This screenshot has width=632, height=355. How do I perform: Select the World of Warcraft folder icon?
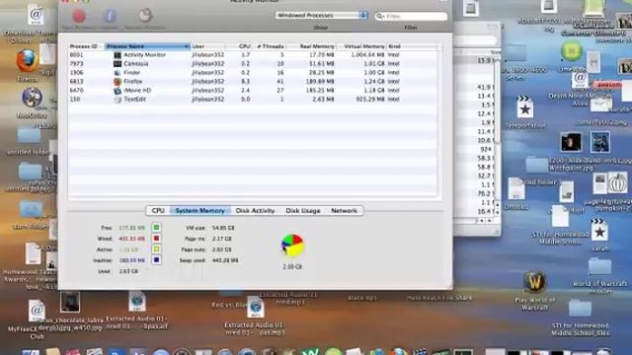[x=599, y=267]
